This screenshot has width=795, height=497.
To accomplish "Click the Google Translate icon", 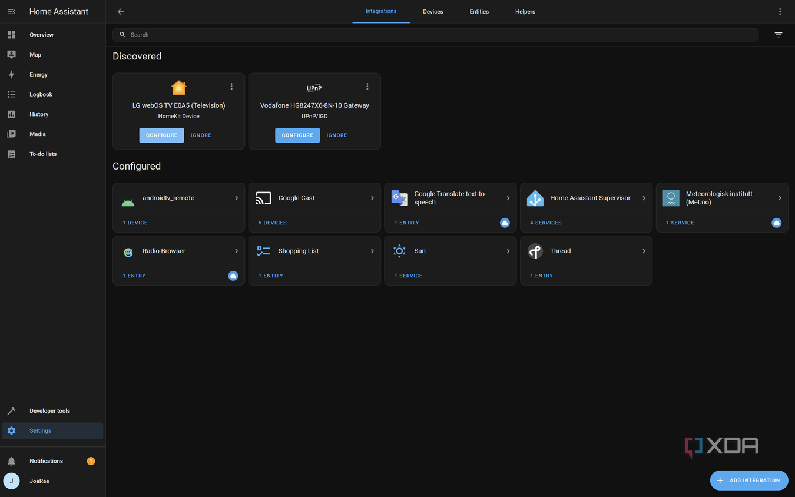I will [399, 198].
